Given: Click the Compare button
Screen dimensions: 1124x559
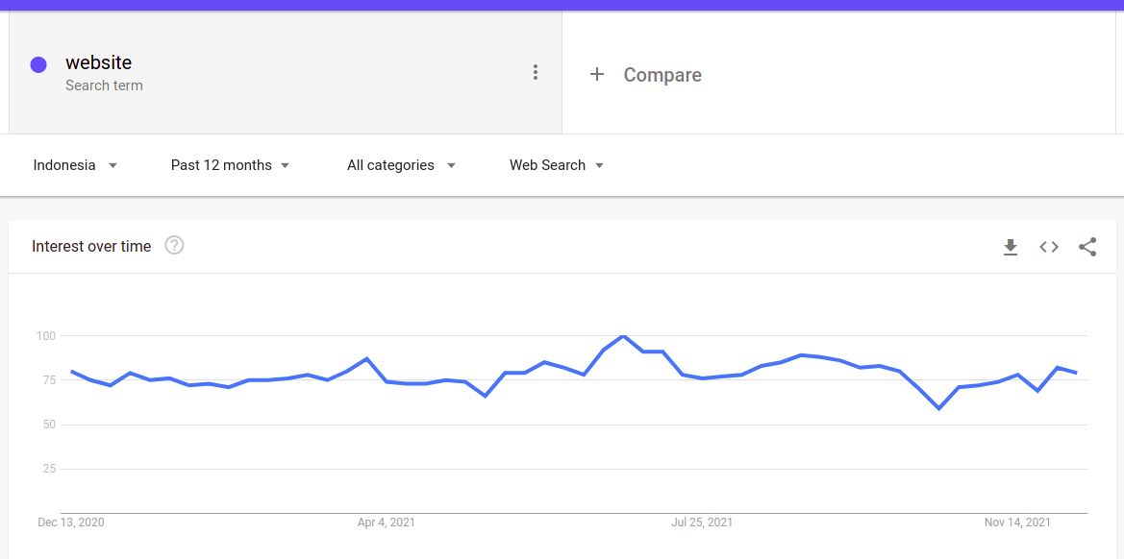Looking at the screenshot, I should tap(662, 75).
